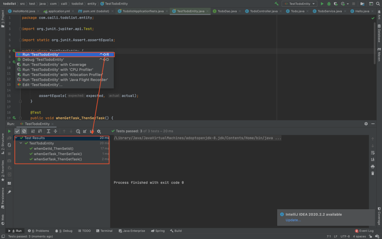Click Run with Coverage icon in top toolbar
This screenshot has width=382, height=239.
(x=336, y=4)
